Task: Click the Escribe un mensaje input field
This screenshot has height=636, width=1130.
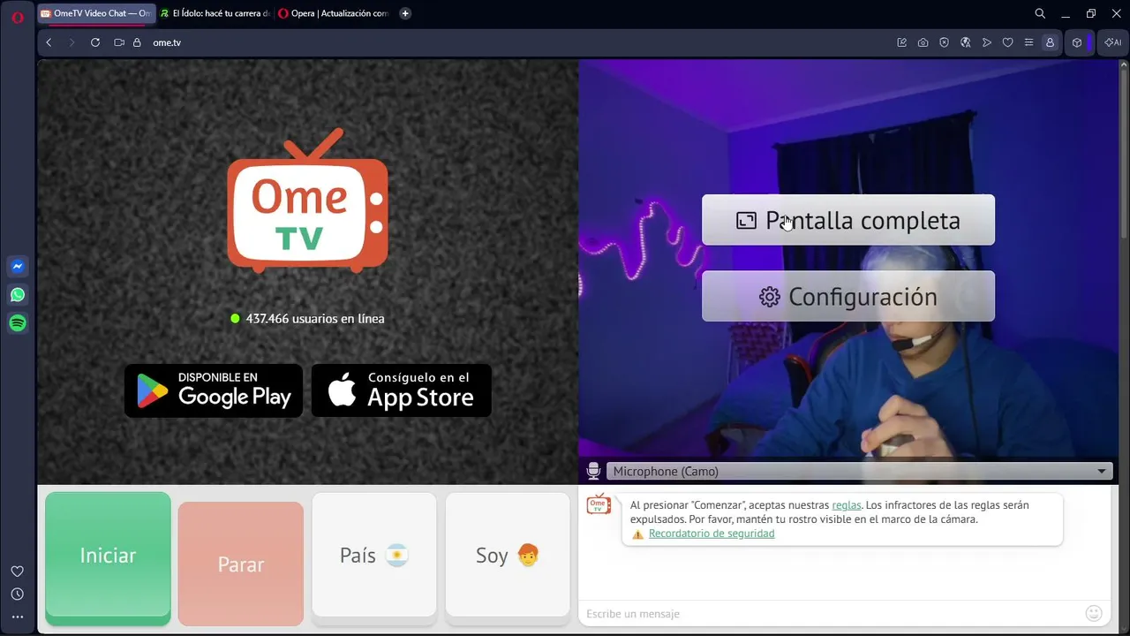Action: pyautogui.click(x=832, y=613)
